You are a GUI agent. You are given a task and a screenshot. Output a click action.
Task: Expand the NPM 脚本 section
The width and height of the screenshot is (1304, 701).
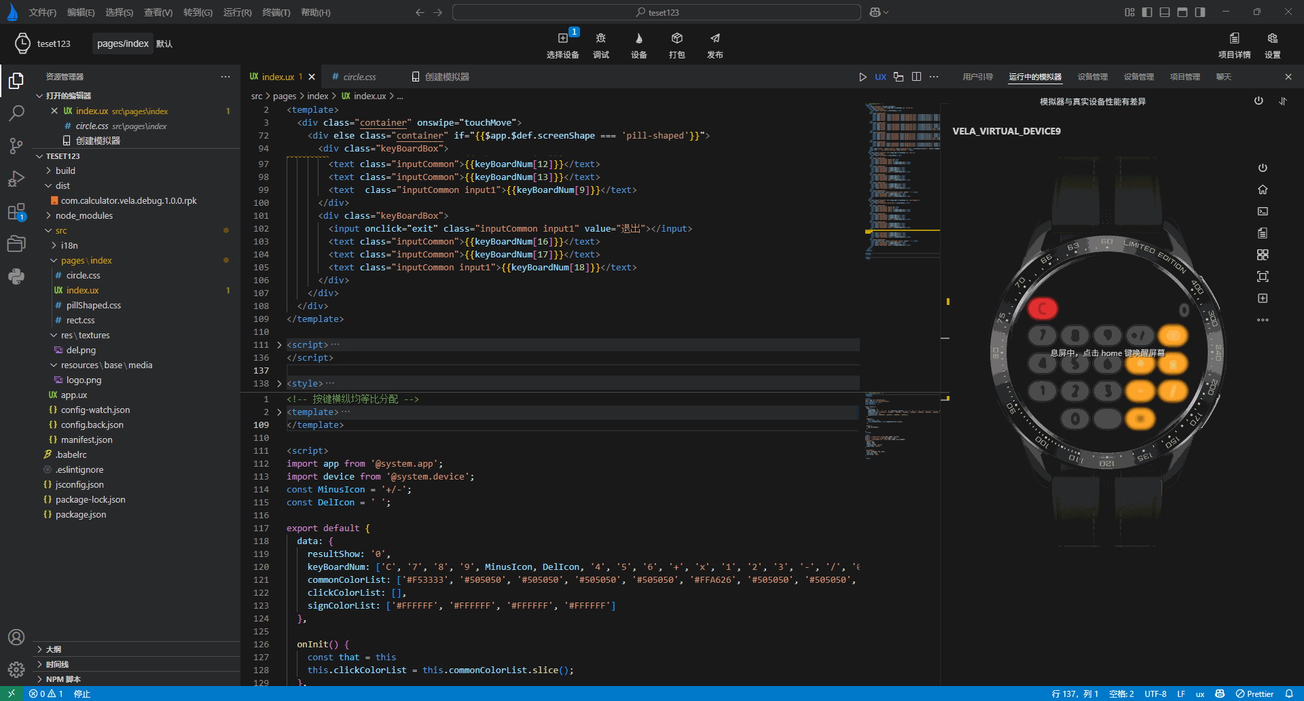click(x=63, y=679)
